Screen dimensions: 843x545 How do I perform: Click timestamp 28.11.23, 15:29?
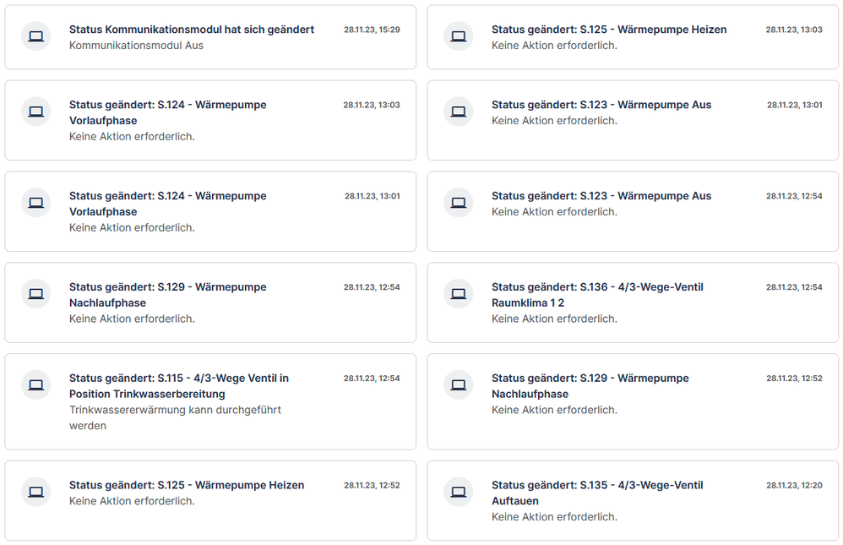372,30
